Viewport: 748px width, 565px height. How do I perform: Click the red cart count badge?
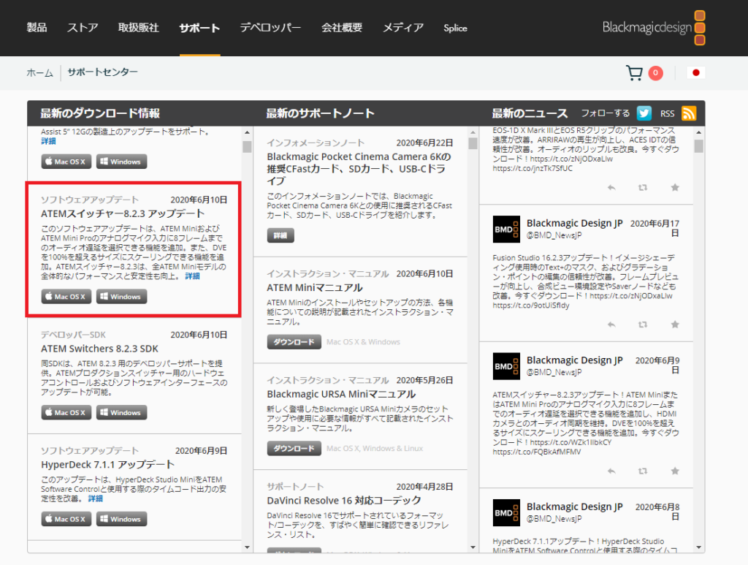655,73
